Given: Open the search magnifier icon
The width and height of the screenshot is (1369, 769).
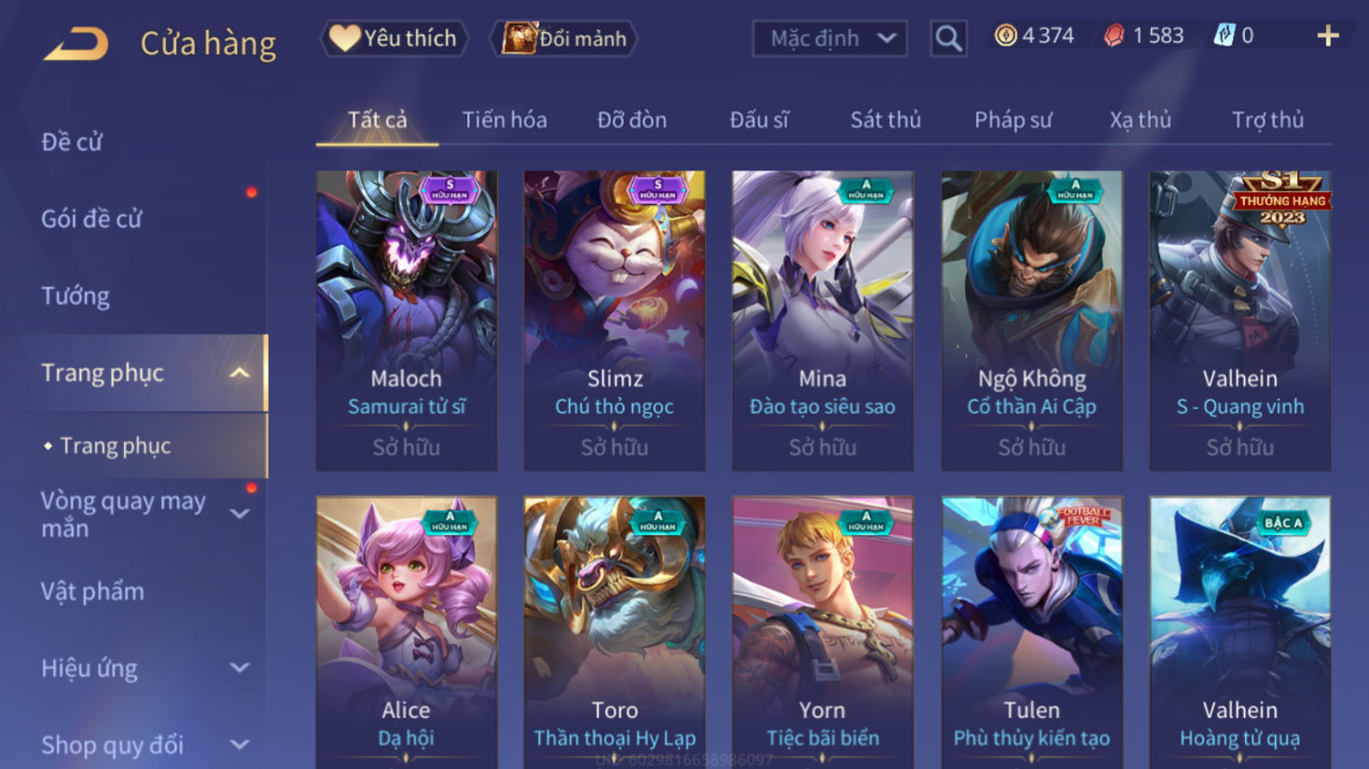Looking at the screenshot, I should tap(948, 38).
